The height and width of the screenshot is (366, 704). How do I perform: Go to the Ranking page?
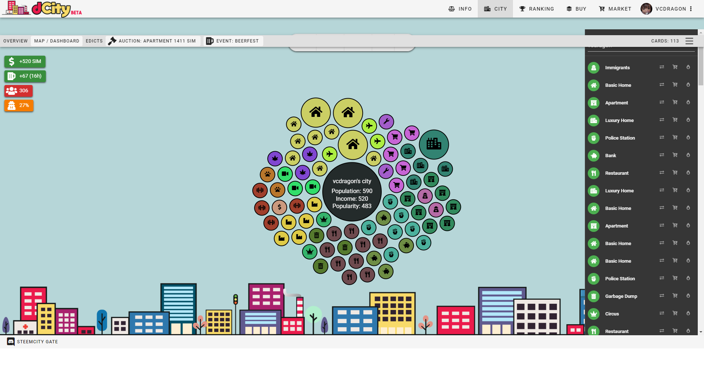coord(536,9)
